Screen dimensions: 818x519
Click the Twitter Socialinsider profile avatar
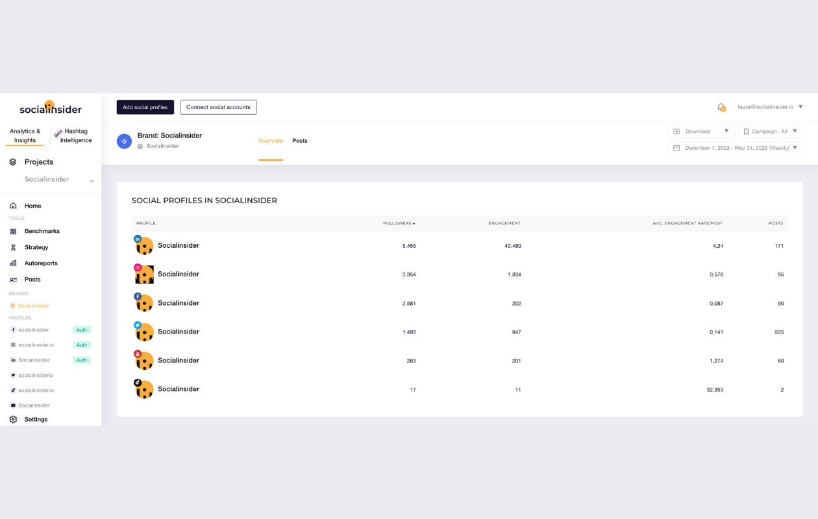pos(143,332)
